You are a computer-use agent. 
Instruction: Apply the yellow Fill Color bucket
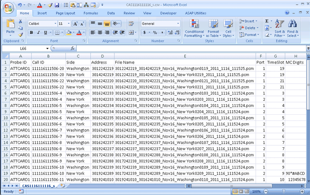point(69,32)
